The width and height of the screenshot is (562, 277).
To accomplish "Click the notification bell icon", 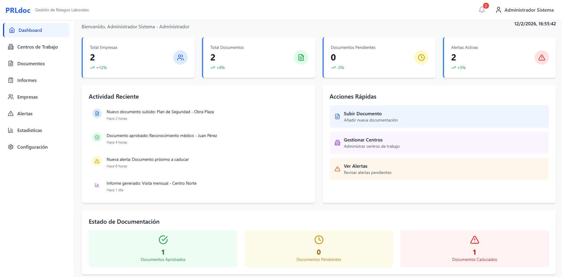I will point(482,10).
